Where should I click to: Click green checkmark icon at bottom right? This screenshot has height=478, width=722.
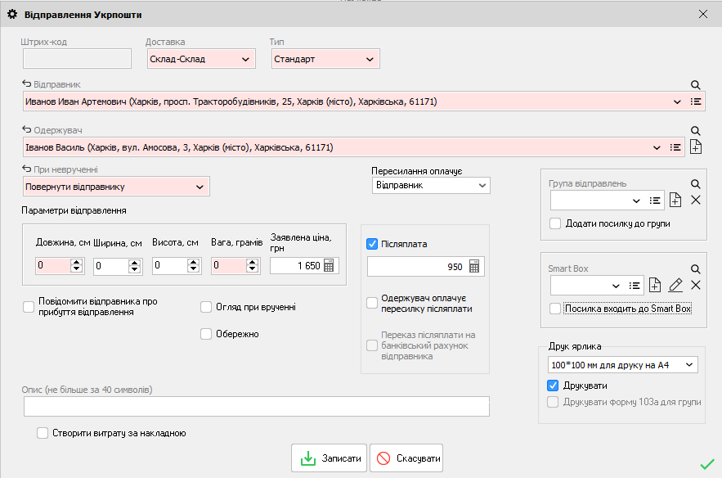click(707, 464)
